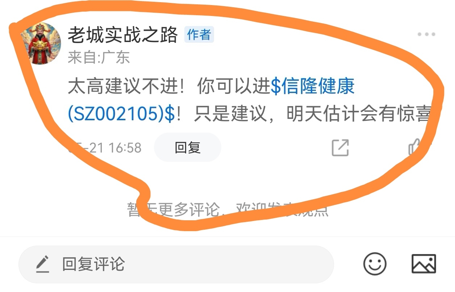The image size is (455, 292).
Task: Open the smiley emoji picker
Action: (x=375, y=264)
